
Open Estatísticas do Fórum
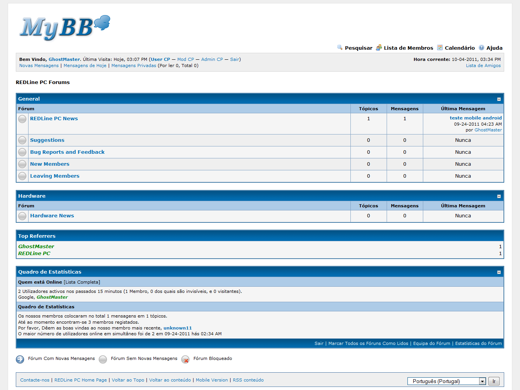(x=478, y=343)
